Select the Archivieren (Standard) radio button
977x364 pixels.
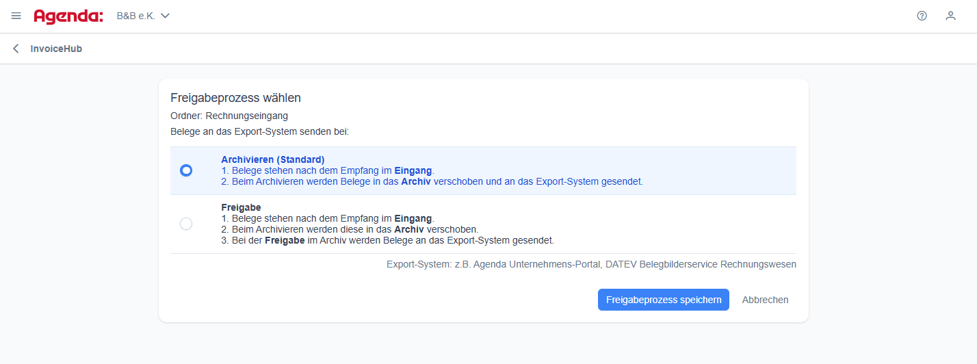[186, 170]
